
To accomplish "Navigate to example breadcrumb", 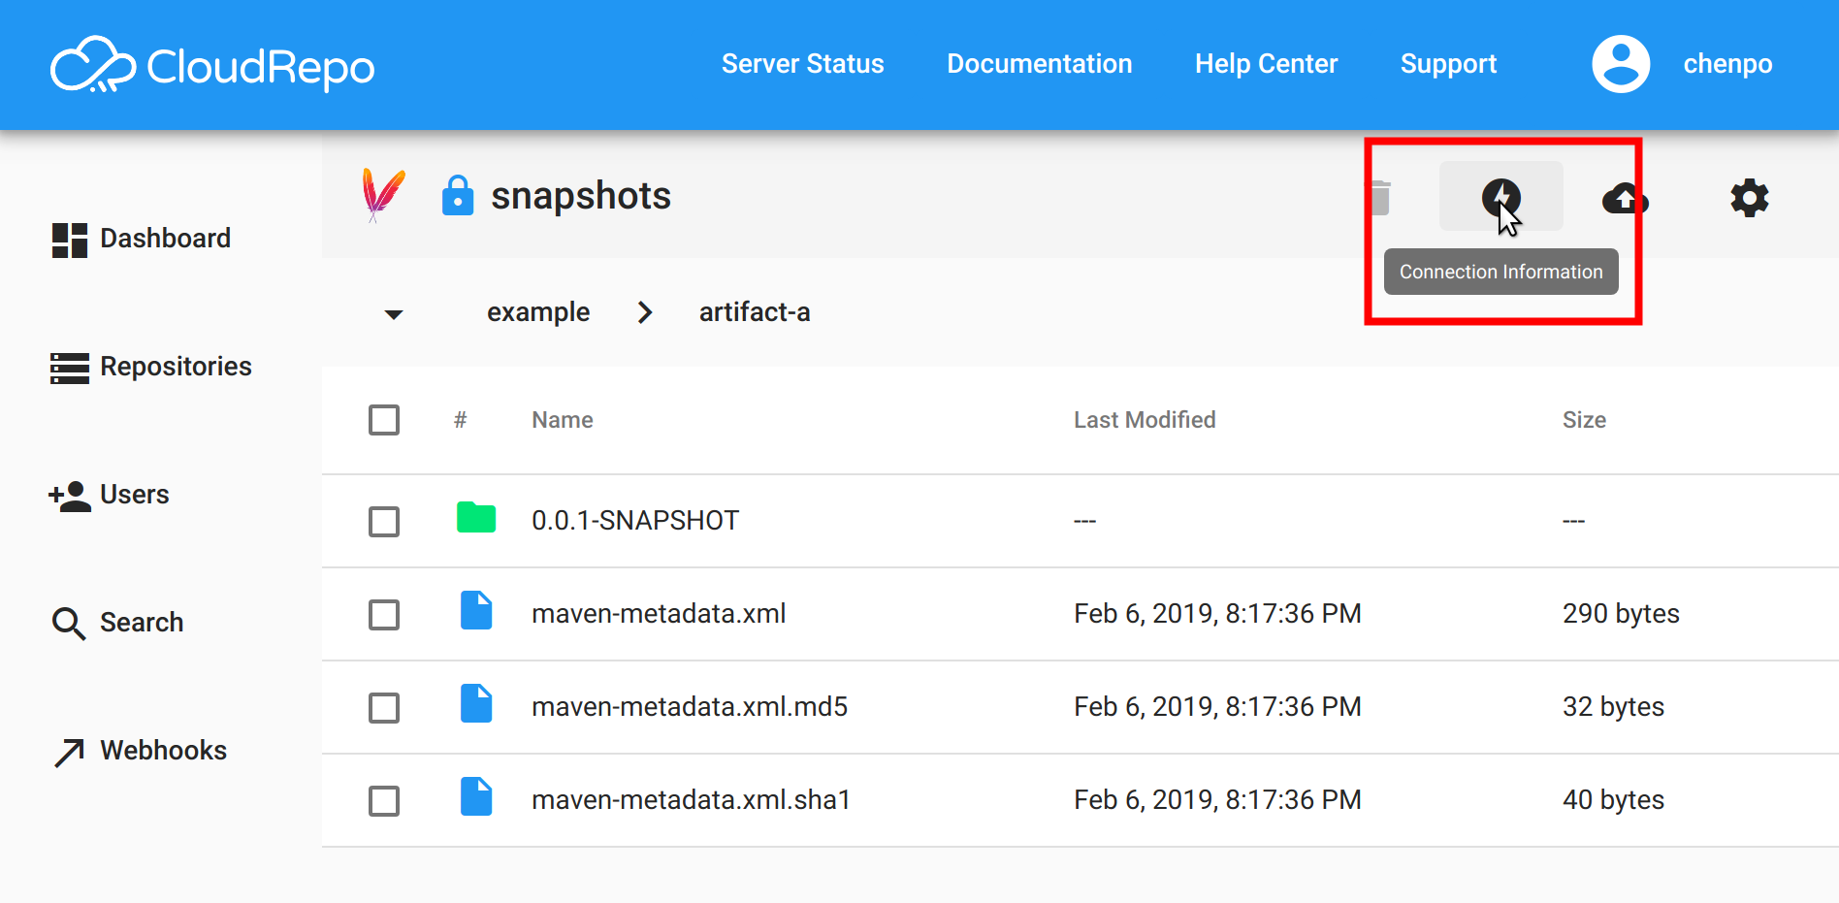I will click(538, 312).
